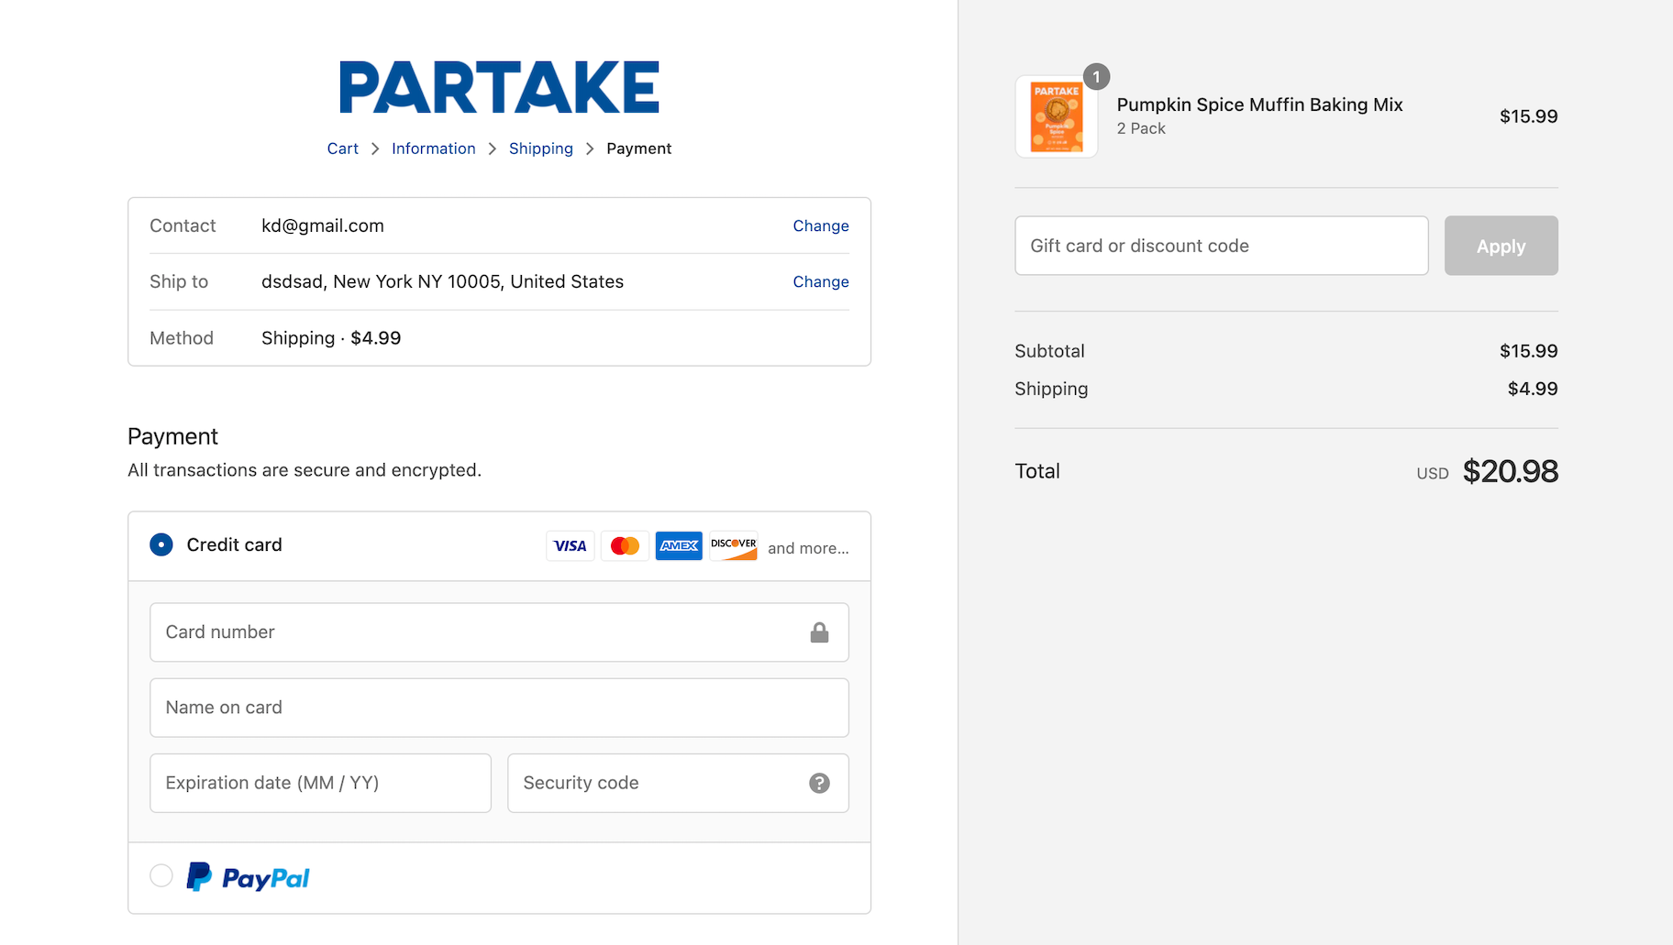1673x945 pixels.
Task: Click the American Express icon
Action: pyautogui.click(x=679, y=545)
